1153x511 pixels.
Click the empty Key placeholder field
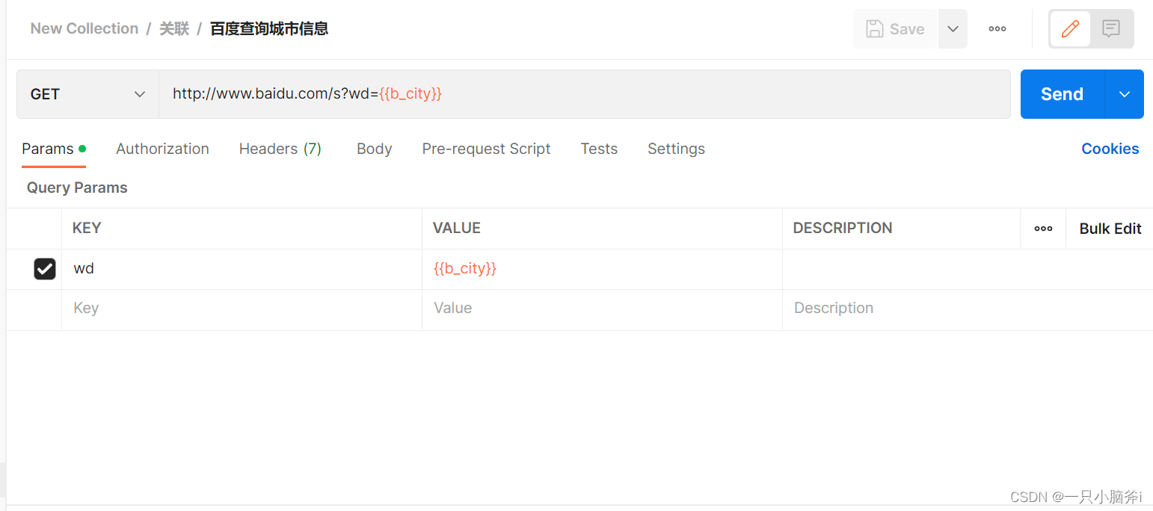point(239,309)
